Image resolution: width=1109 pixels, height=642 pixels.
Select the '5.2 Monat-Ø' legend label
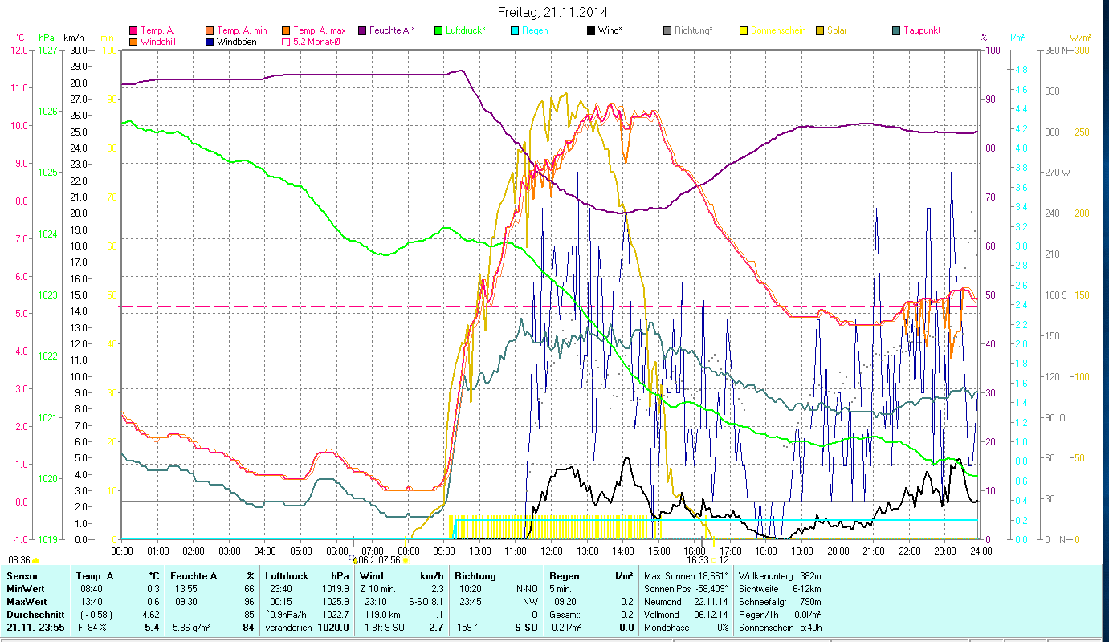318,41
